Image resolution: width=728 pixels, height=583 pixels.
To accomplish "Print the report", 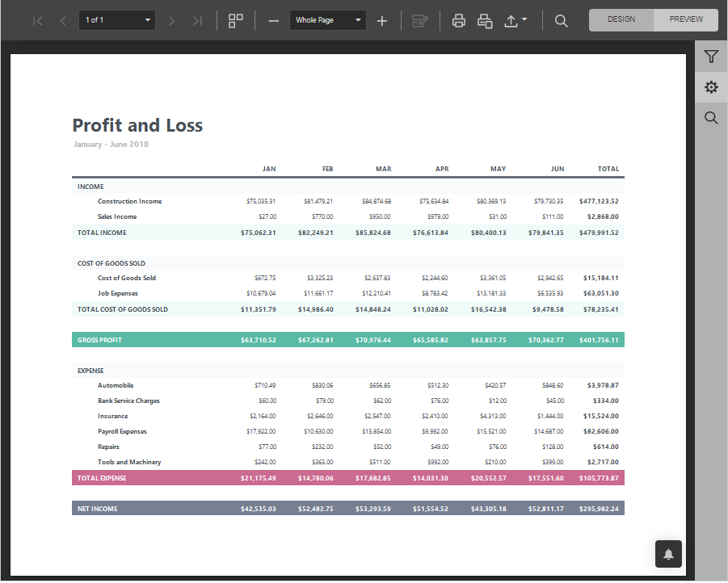I will point(459,21).
